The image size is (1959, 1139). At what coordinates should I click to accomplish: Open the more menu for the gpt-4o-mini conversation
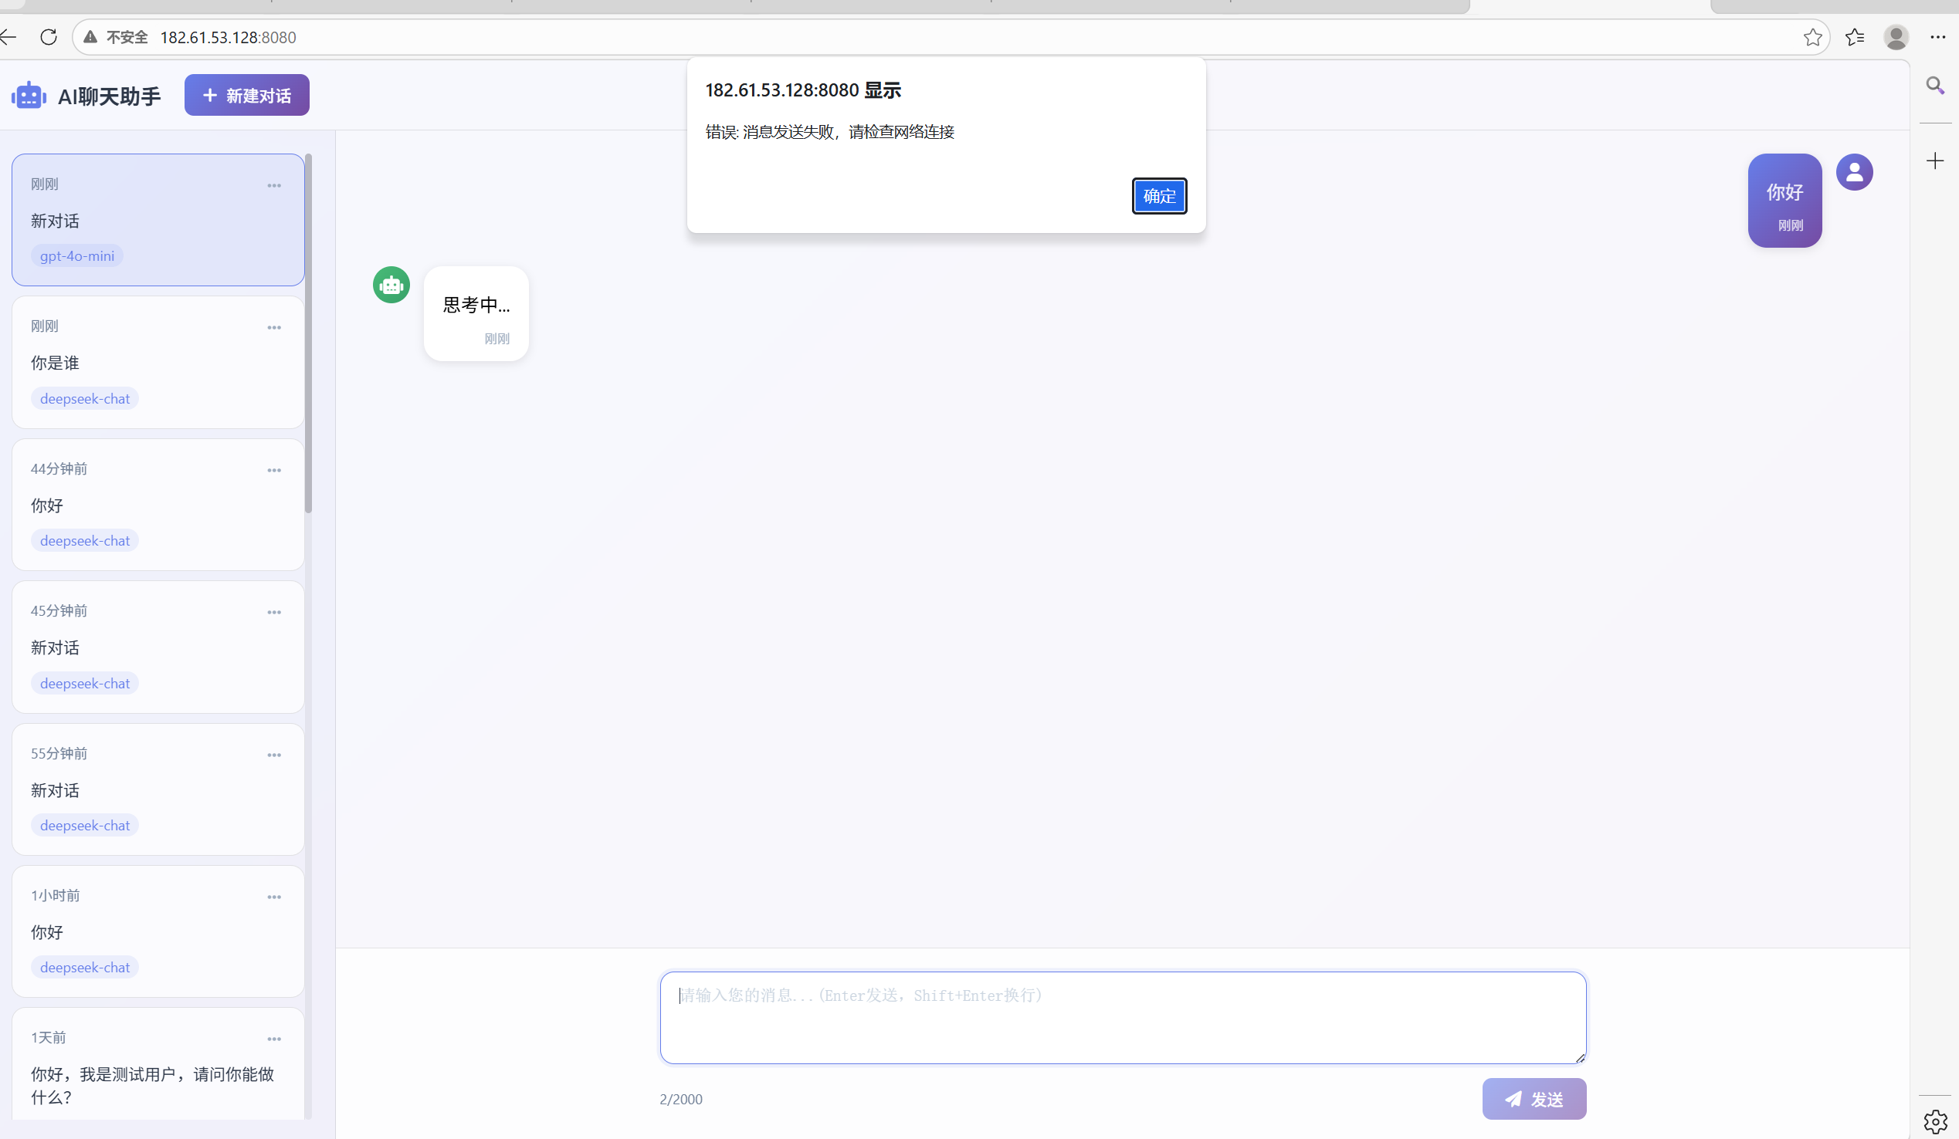coord(273,186)
